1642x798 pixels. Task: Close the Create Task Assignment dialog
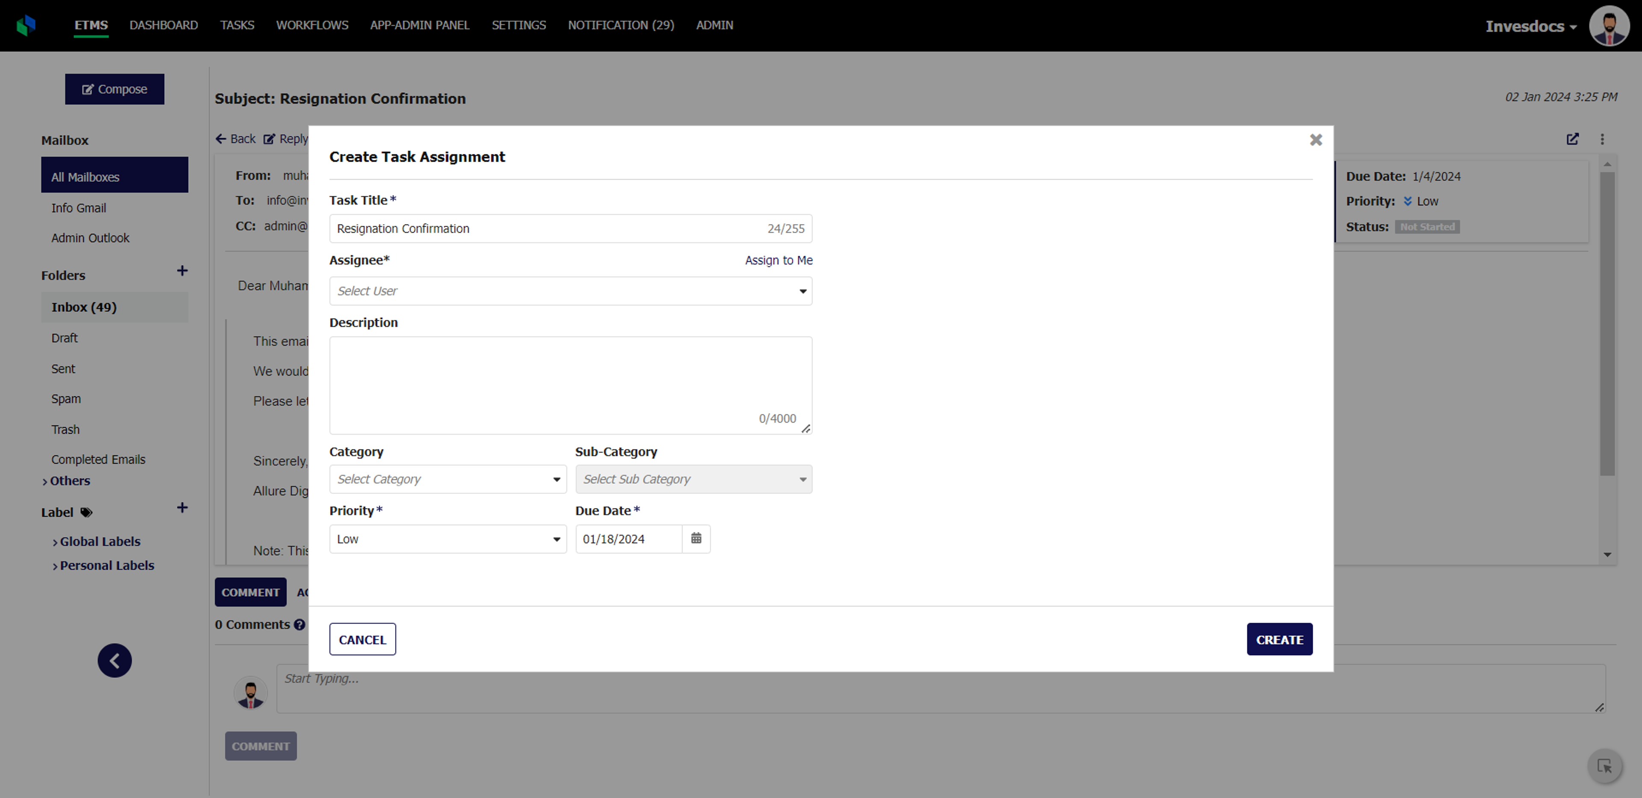coord(1316,139)
